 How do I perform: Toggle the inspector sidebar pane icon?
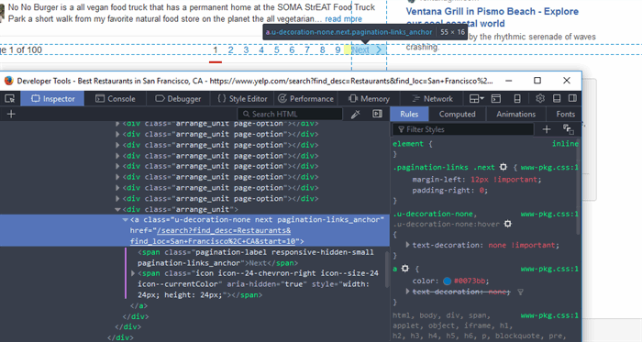(x=377, y=114)
